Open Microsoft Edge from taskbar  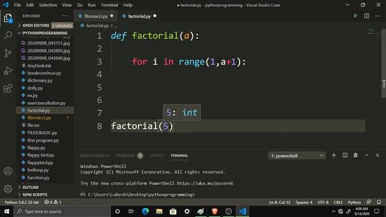[x=145, y=212]
